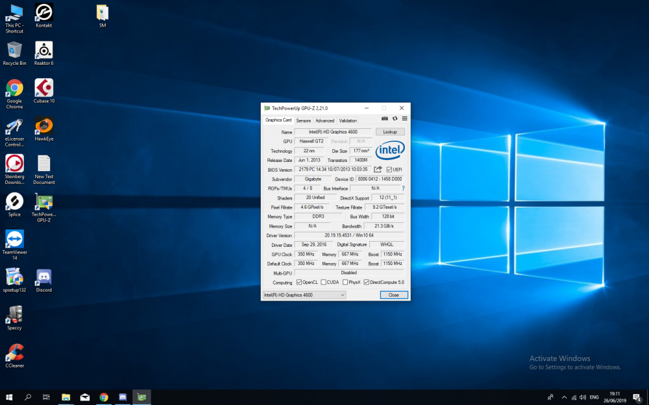Open the GPU-Z hamburger menu
This screenshot has width=649, height=405.
click(404, 119)
